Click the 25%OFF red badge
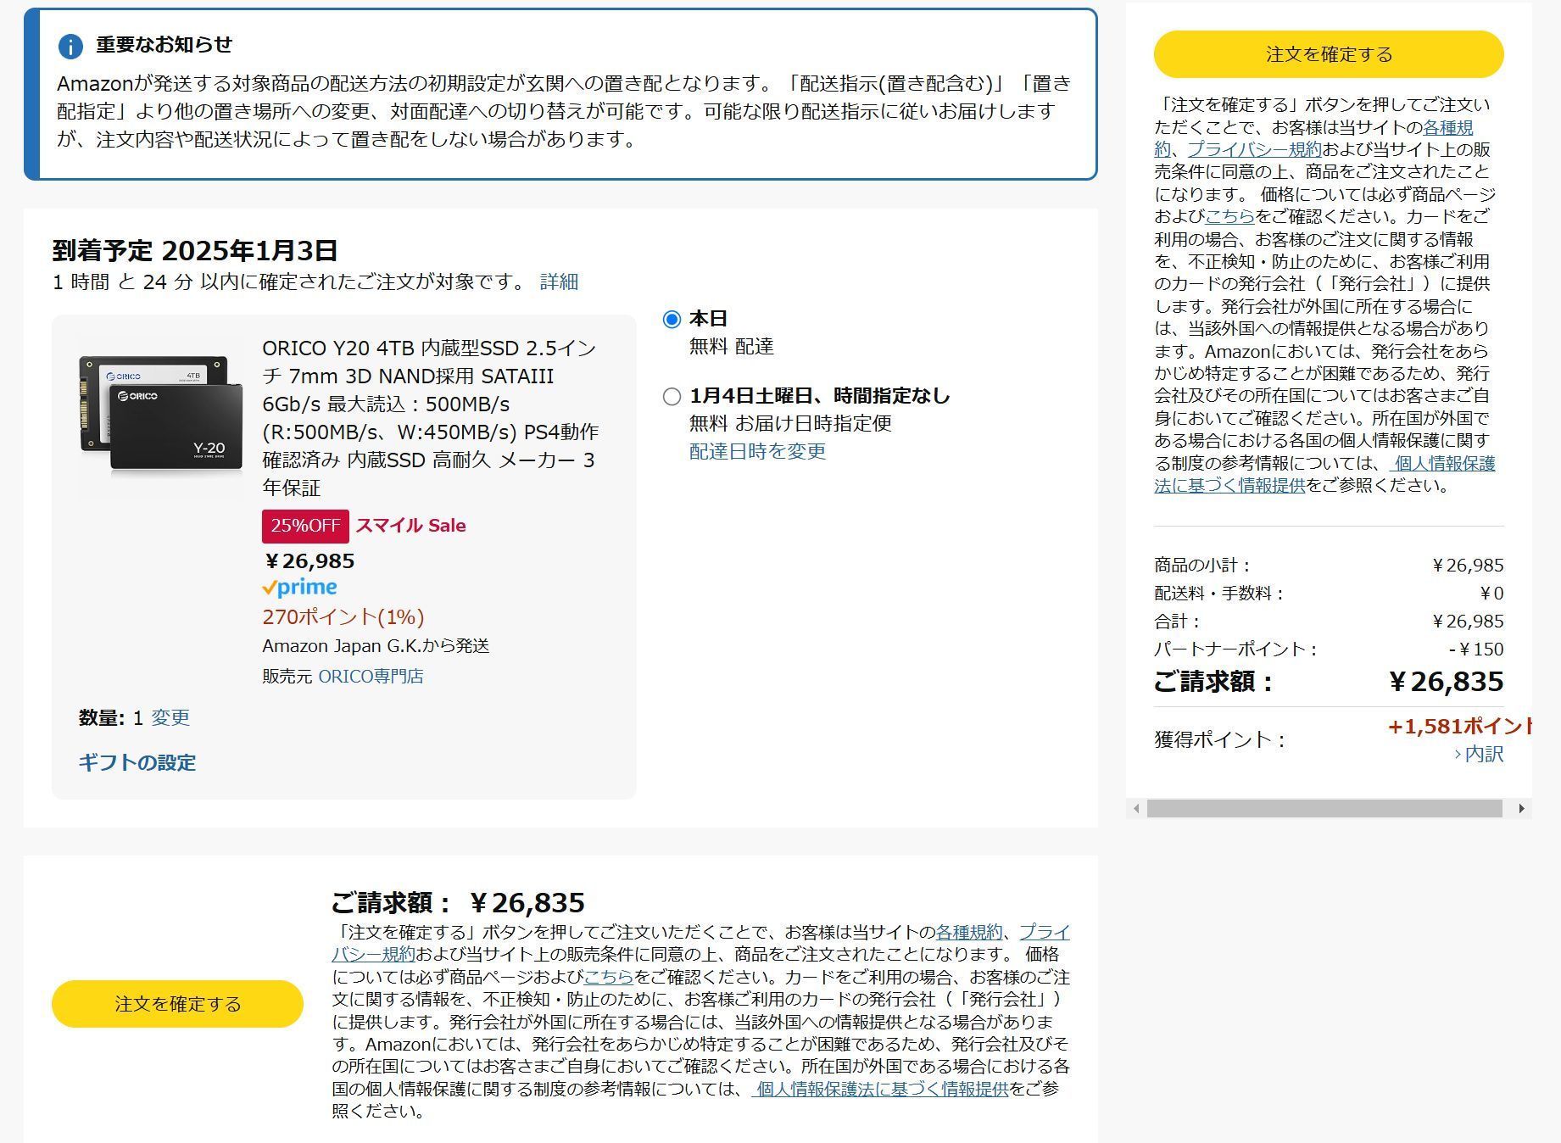Image resolution: width=1561 pixels, height=1143 pixels. (x=305, y=526)
